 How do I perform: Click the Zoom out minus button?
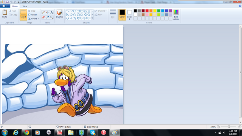(218, 127)
